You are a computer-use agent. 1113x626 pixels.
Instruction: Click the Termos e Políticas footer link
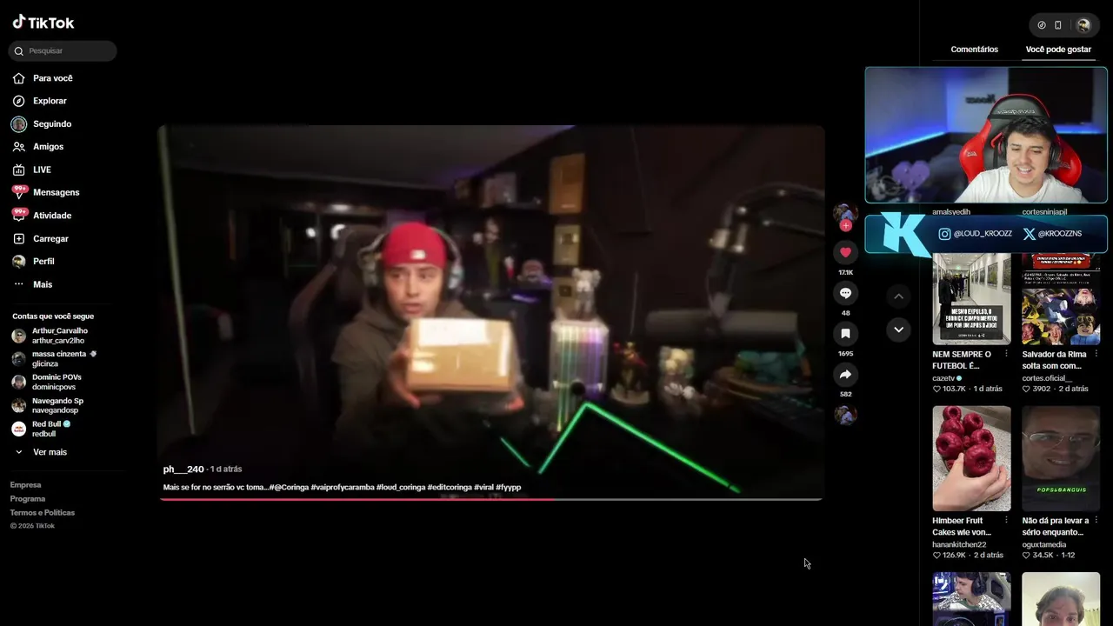point(43,513)
